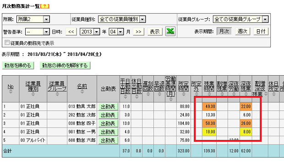
Task: Click the 104.00 scheduled hours cell
Action: 184,123
